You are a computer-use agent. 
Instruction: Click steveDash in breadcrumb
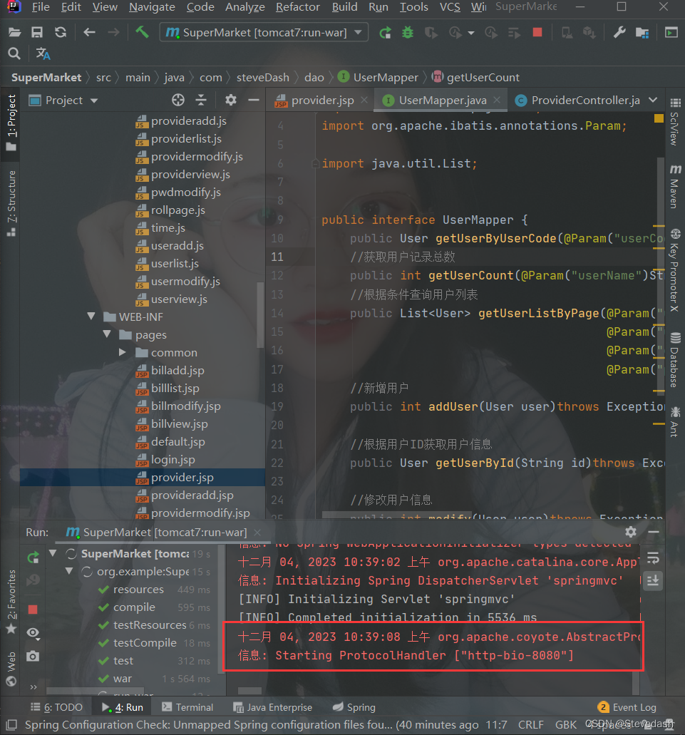[263, 77]
